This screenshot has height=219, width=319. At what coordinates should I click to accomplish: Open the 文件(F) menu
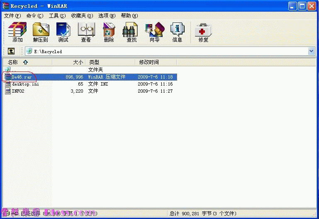12,16
